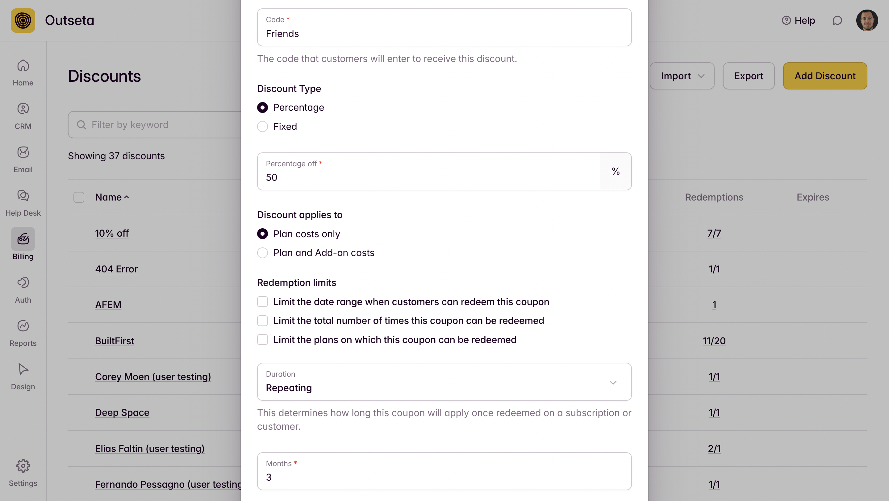Viewport: 889px width, 501px height.
Task: Enable limit on date range for redemption
Action: coord(262,302)
